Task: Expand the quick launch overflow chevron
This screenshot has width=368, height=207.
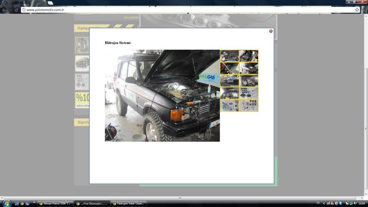Action: pos(34,203)
